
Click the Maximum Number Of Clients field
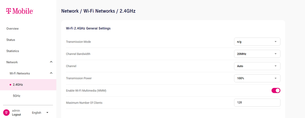click(257, 103)
